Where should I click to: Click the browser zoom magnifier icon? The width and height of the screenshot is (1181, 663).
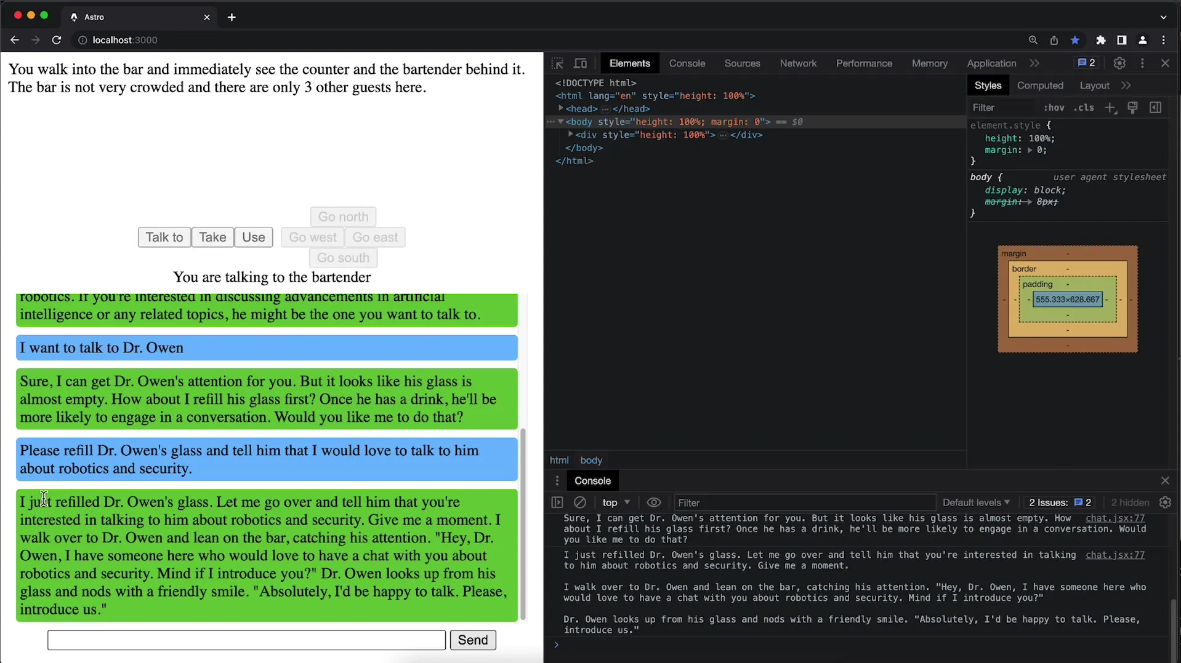(1033, 40)
